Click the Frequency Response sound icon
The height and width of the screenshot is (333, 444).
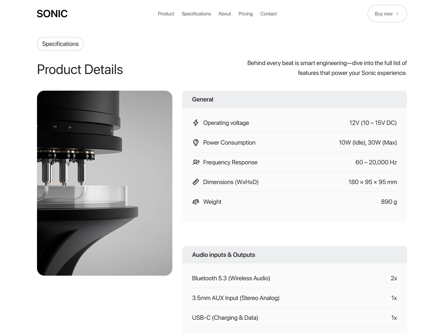196,162
